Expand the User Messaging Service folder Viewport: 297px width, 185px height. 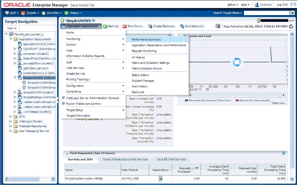[10, 131]
